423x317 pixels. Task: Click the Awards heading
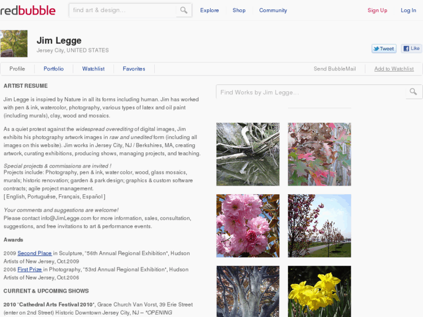(x=13, y=240)
